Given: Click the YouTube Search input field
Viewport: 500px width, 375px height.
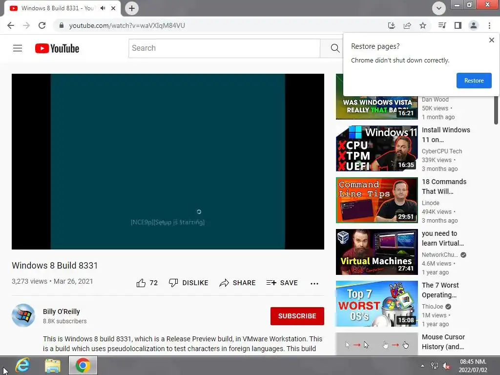Looking at the screenshot, I should click(x=224, y=48).
